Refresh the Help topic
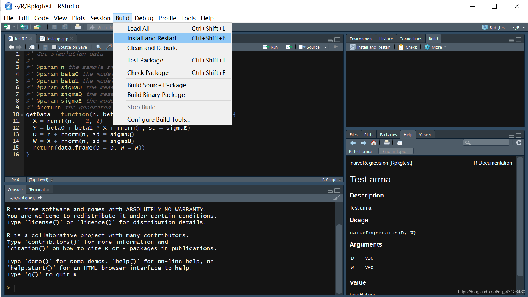The height and width of the screenshot is (297, 528). [x=519, y=143]
